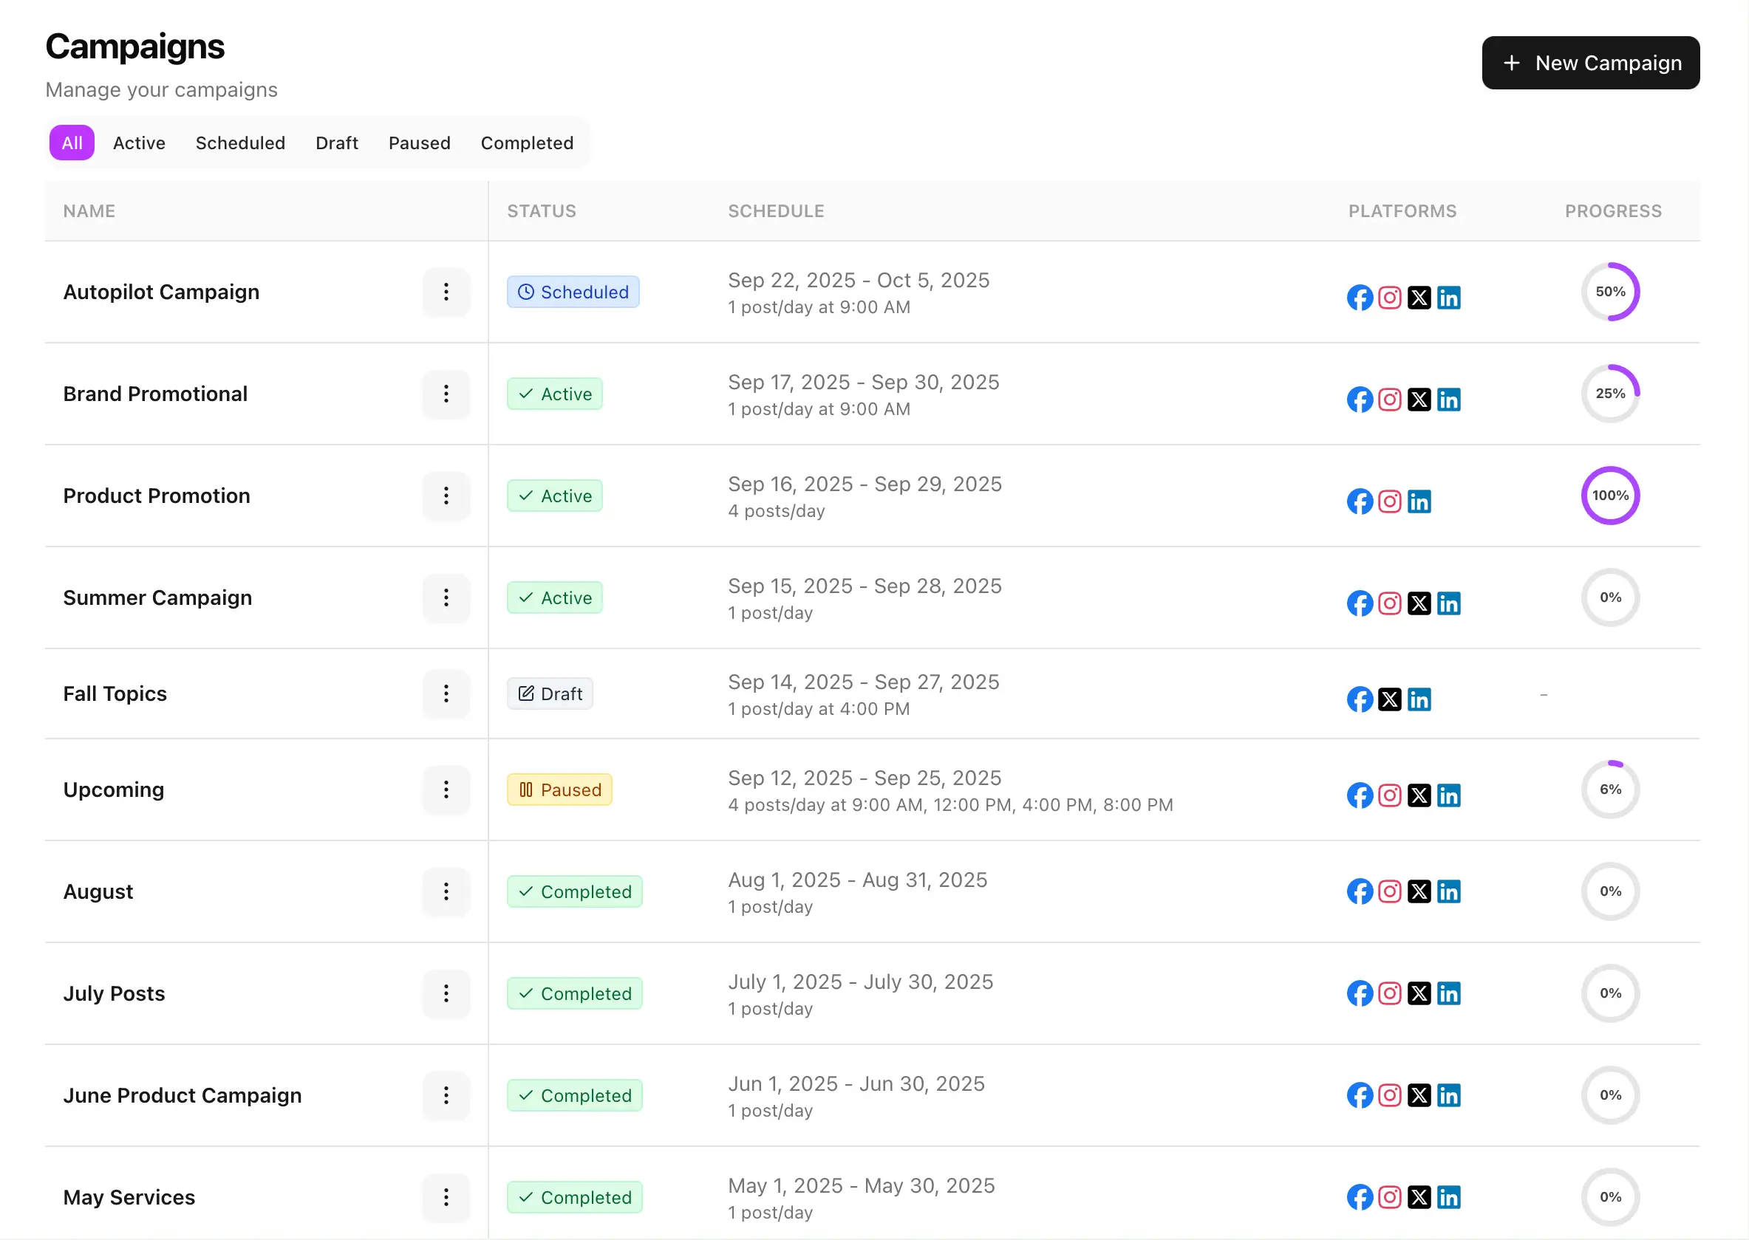This screenshot has width=1749, height=1240.
Task: Open the Summer Campaign by clicking its name
Action: 157,598
